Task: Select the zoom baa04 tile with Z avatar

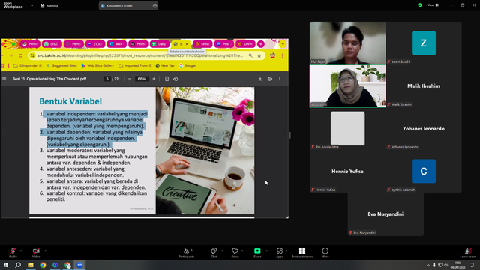Action: [x=424, y=43]
